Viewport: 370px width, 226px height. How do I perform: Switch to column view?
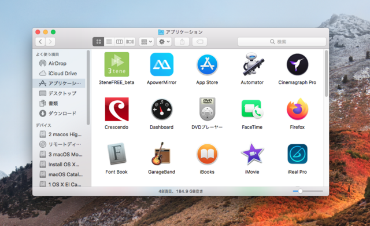[x=120, y=42]
